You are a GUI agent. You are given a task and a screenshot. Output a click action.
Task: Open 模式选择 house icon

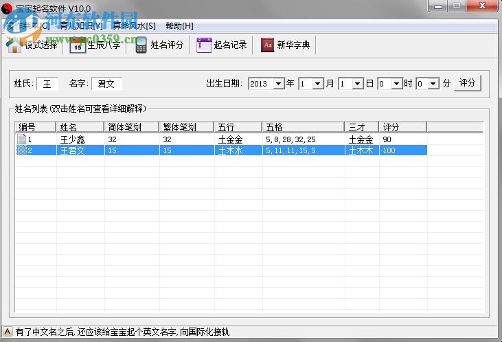(x=14, y=45)
